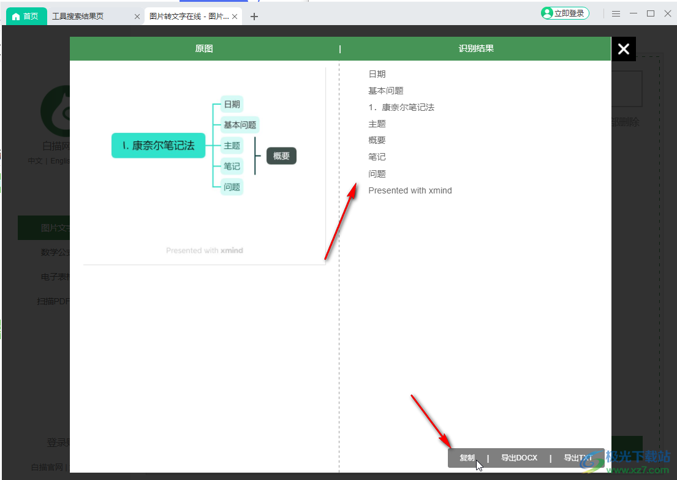Click the 原图 header label

tap(204, 49)
